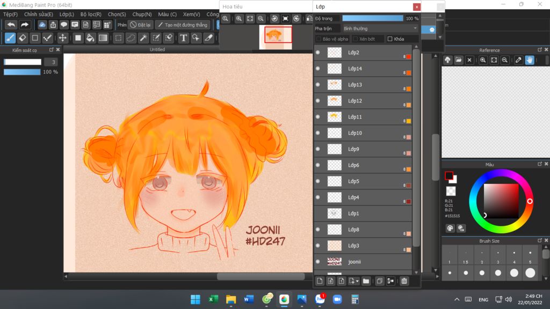The width and height of the screenshot is (550, 309).
Task: Pick brush size 5 preset
Action: [x=530, y=256]
